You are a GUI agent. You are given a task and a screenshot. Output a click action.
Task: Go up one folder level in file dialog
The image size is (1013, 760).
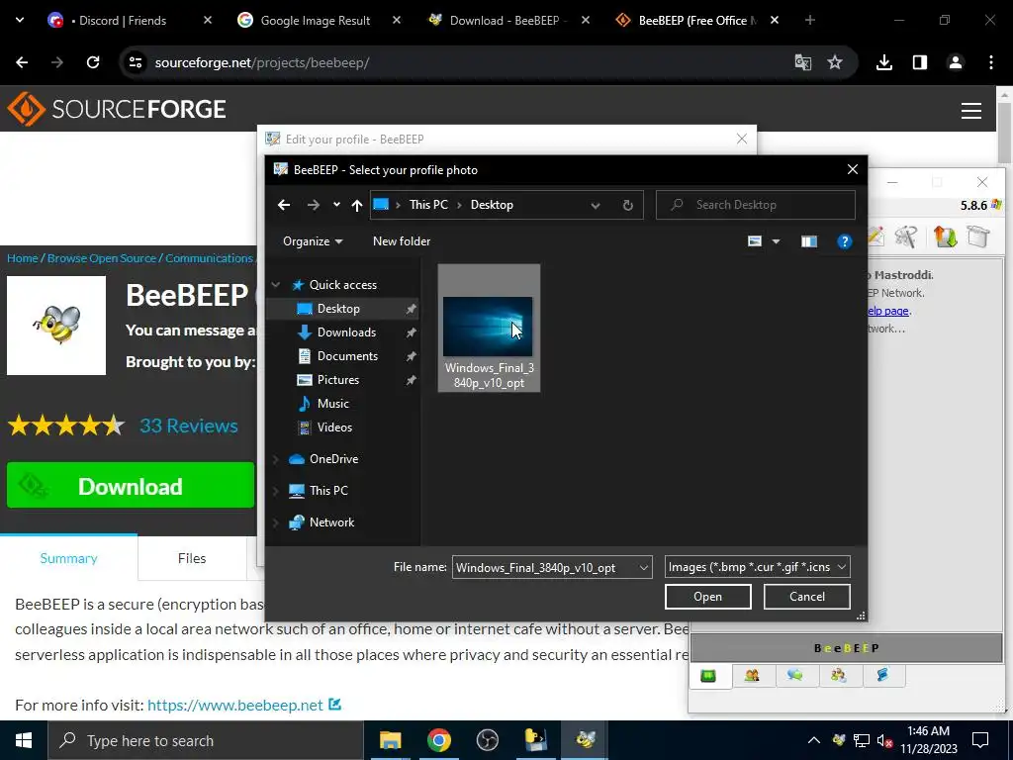click(356, 205)
